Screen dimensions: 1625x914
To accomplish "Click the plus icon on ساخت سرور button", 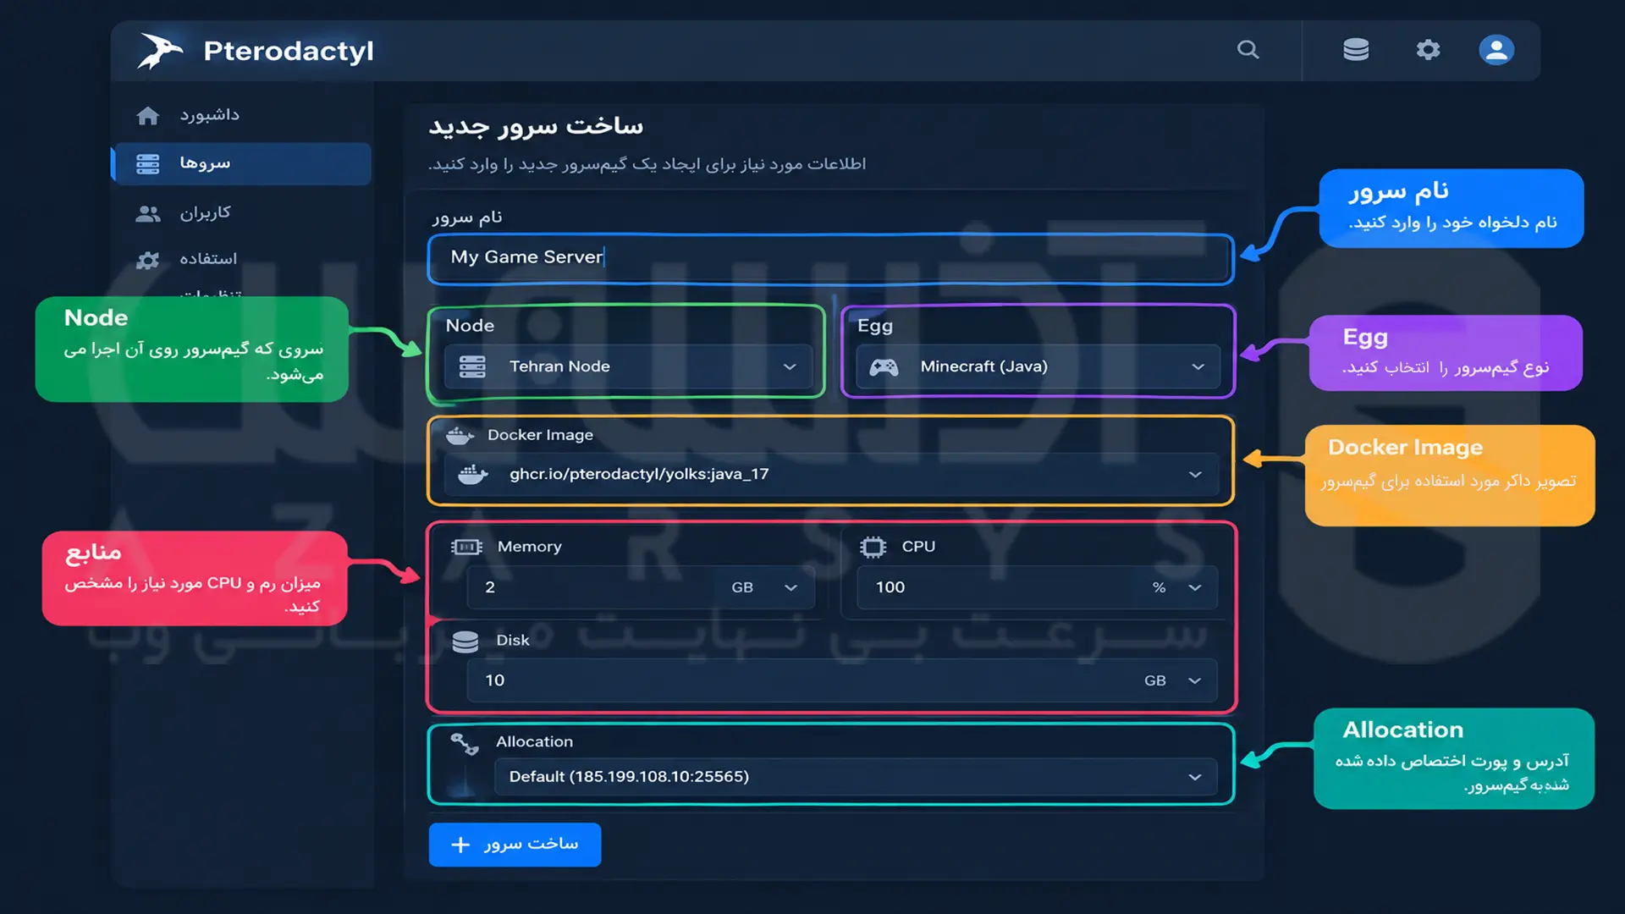I will point(460,845).
